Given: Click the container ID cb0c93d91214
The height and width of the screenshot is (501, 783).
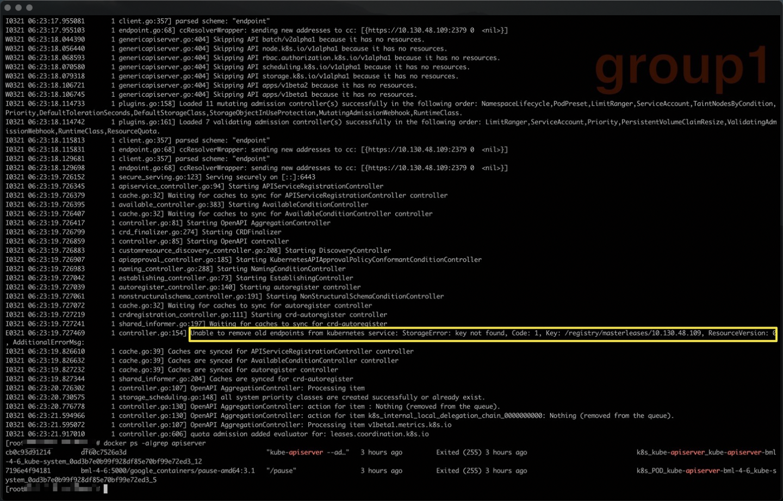Looking at the screenshot, I should [28, 452].
